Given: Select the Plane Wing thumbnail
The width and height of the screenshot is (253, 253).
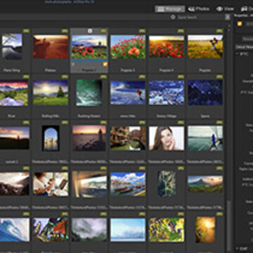Looking at the screenshot, I should 12,46.
